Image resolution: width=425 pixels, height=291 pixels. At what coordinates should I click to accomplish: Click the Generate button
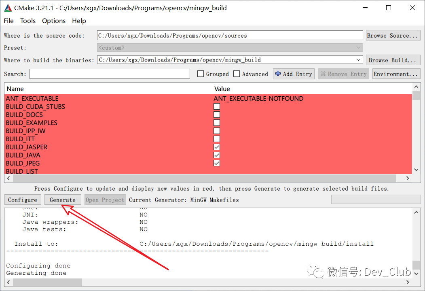[x=63, y=200]
